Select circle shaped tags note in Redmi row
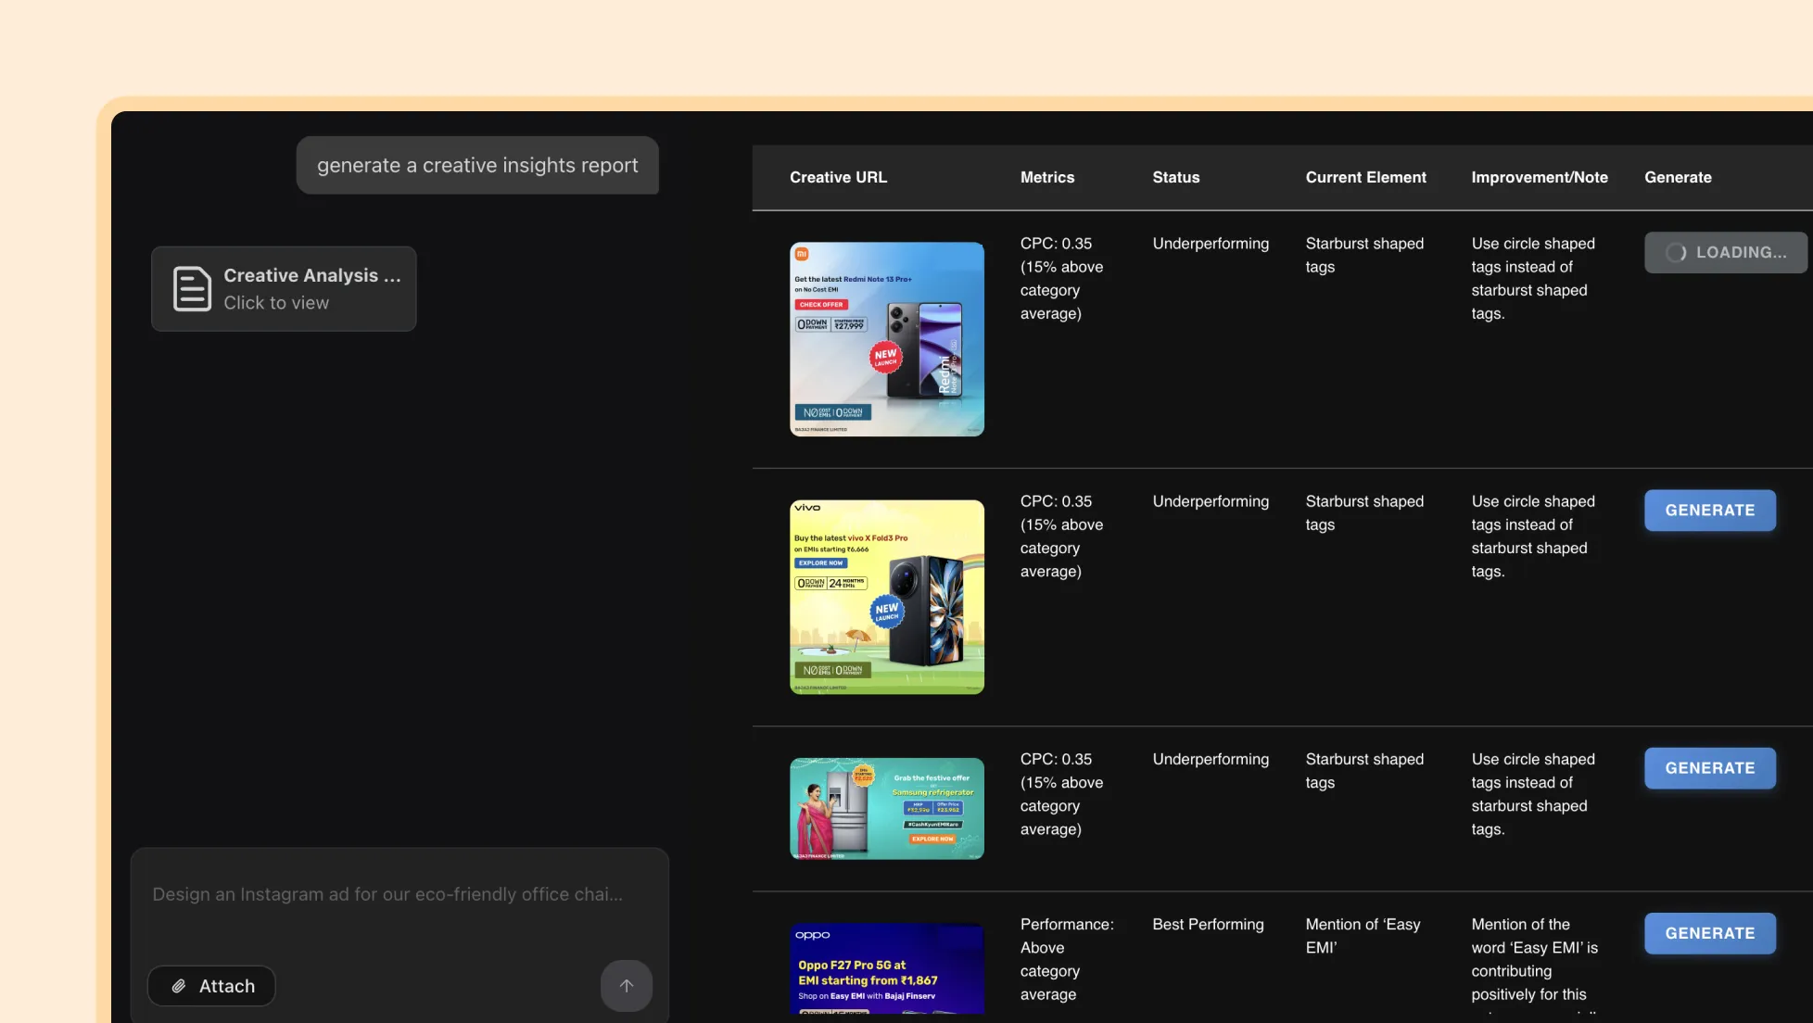The image size is (1813, 1023). (1533, 278)
